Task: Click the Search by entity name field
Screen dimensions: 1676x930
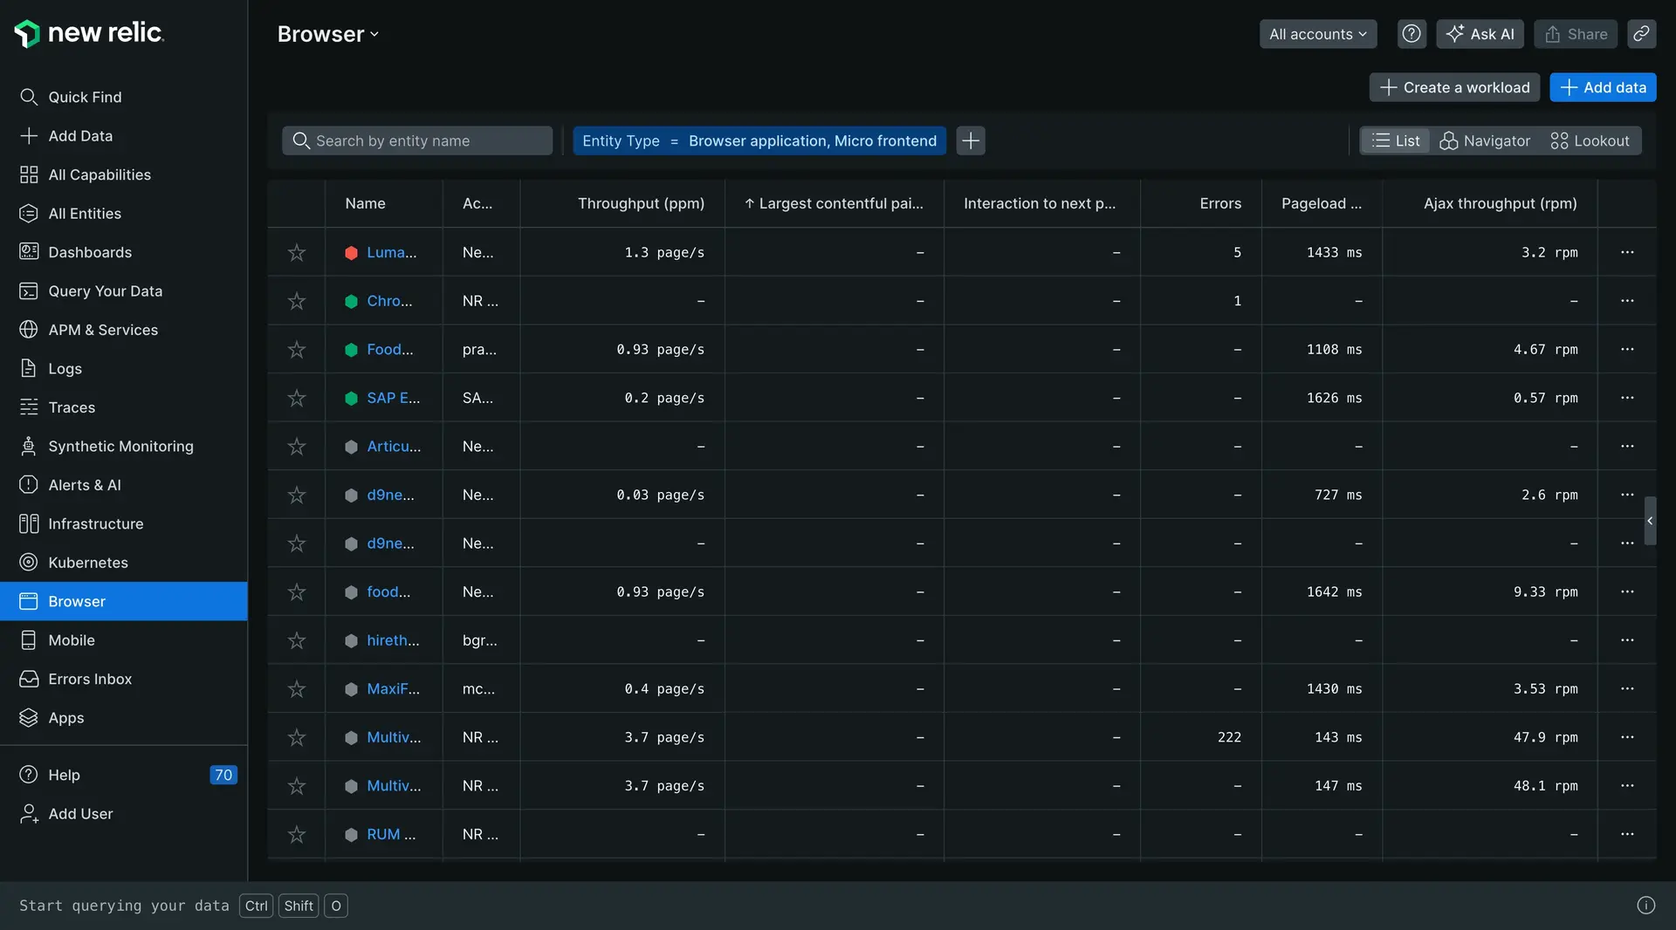Action: pos(417,140)
